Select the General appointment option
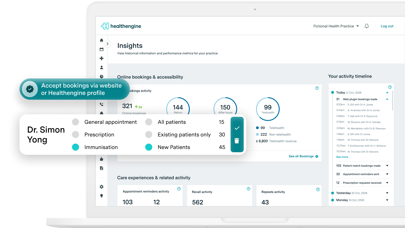 (75, 122)
